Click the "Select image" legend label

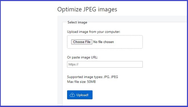77,22
